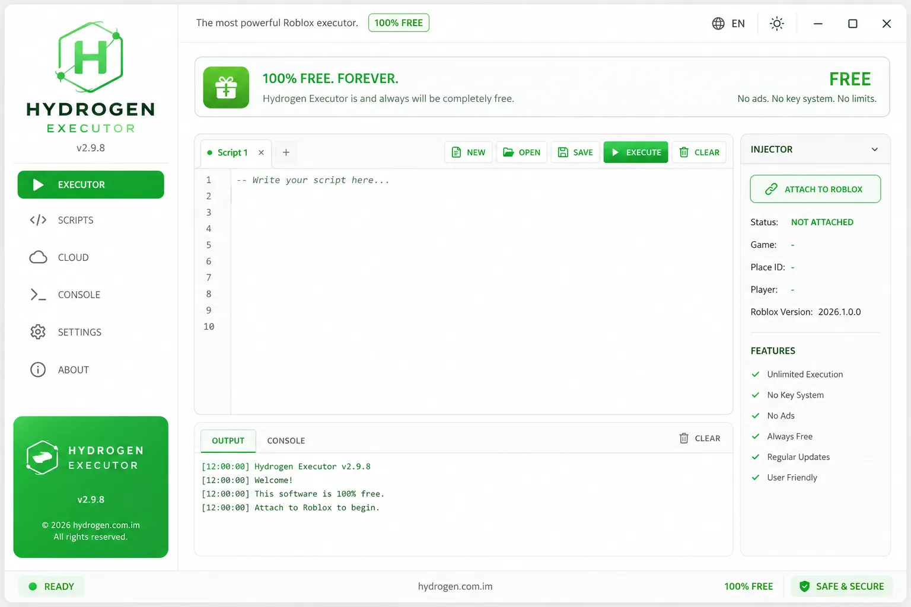Image resolution: width=911 pixels, height=607 pixels.
Task: Maximize the Hydrogen Executor window
Action: tap(852, 24)
